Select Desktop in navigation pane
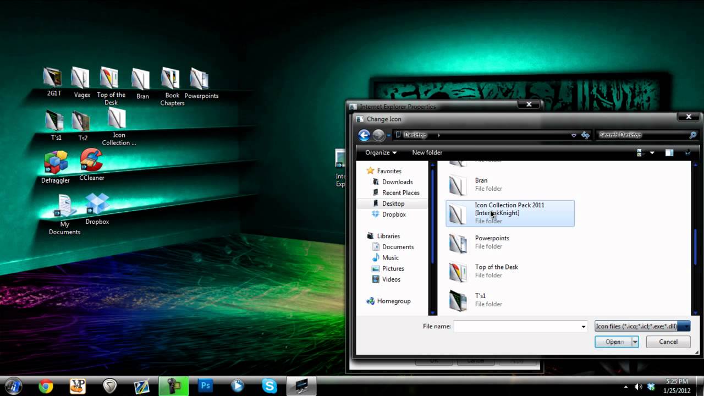 (x=393, y=204)
